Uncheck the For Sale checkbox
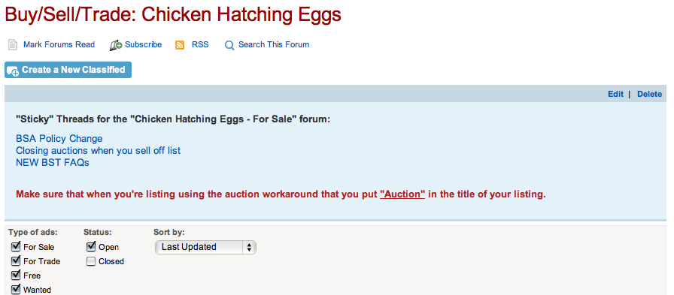The image size is (674, 295). click(16, 246)
